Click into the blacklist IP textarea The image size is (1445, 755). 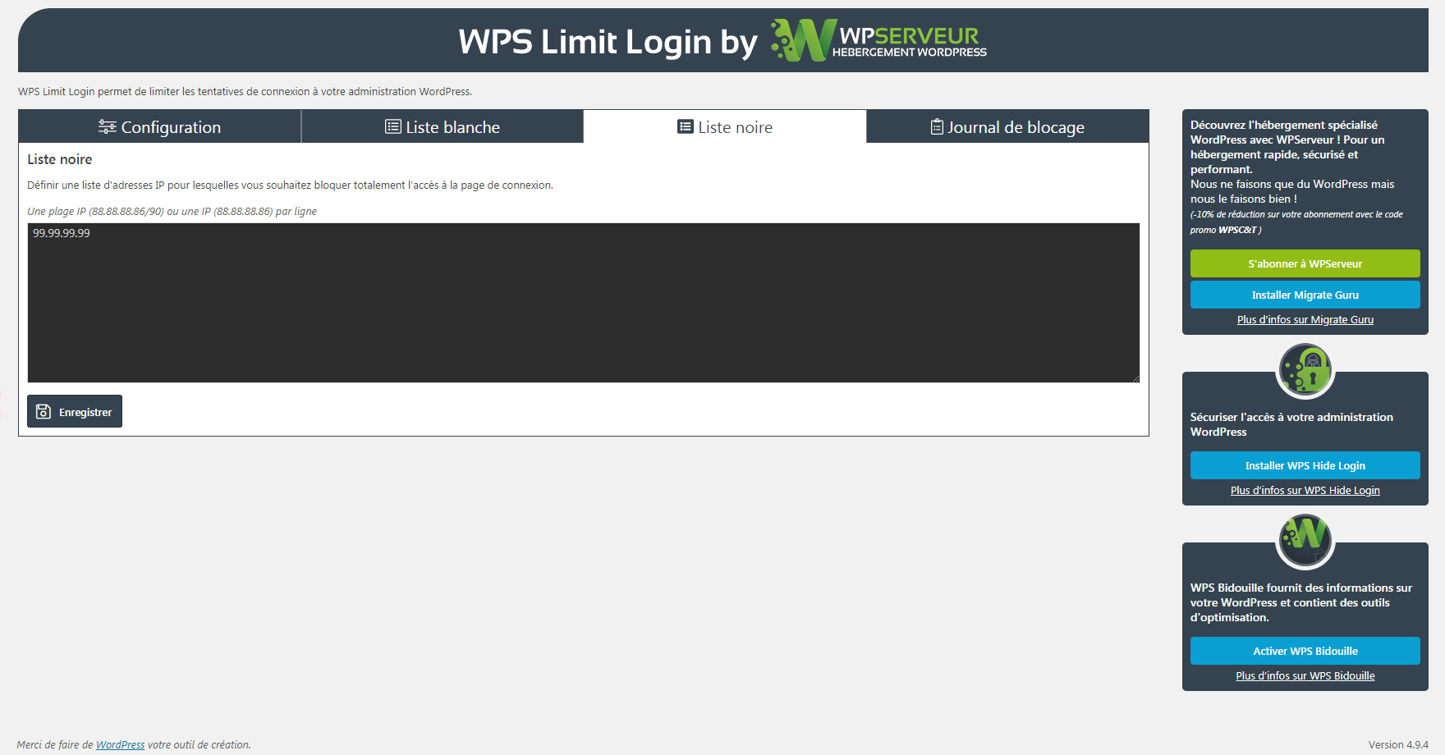point(584,303)
